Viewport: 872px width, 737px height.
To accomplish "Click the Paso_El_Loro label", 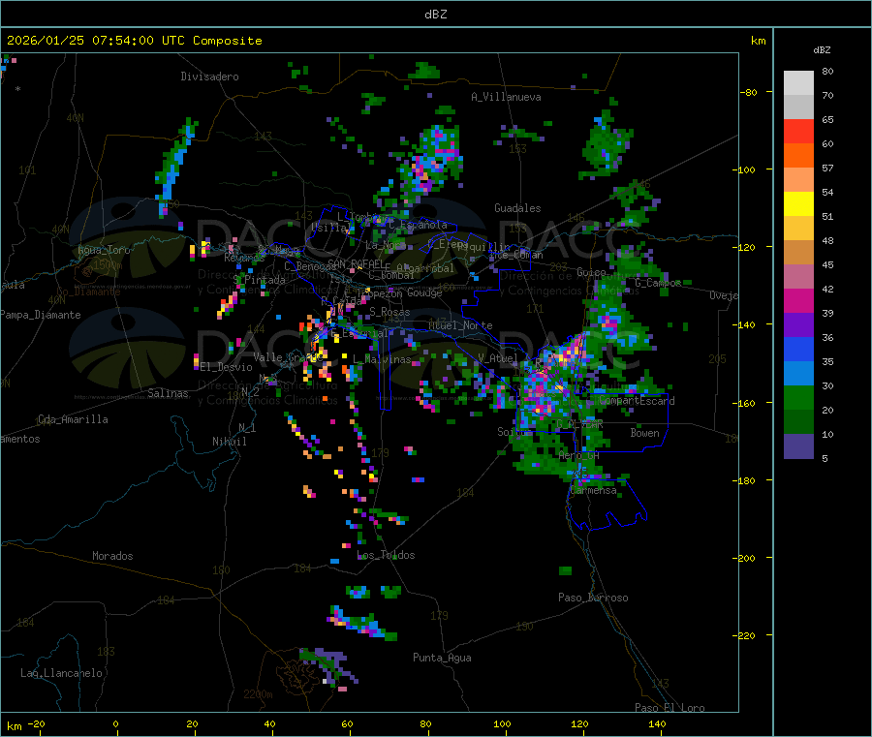I will click(x=670, y=708).
